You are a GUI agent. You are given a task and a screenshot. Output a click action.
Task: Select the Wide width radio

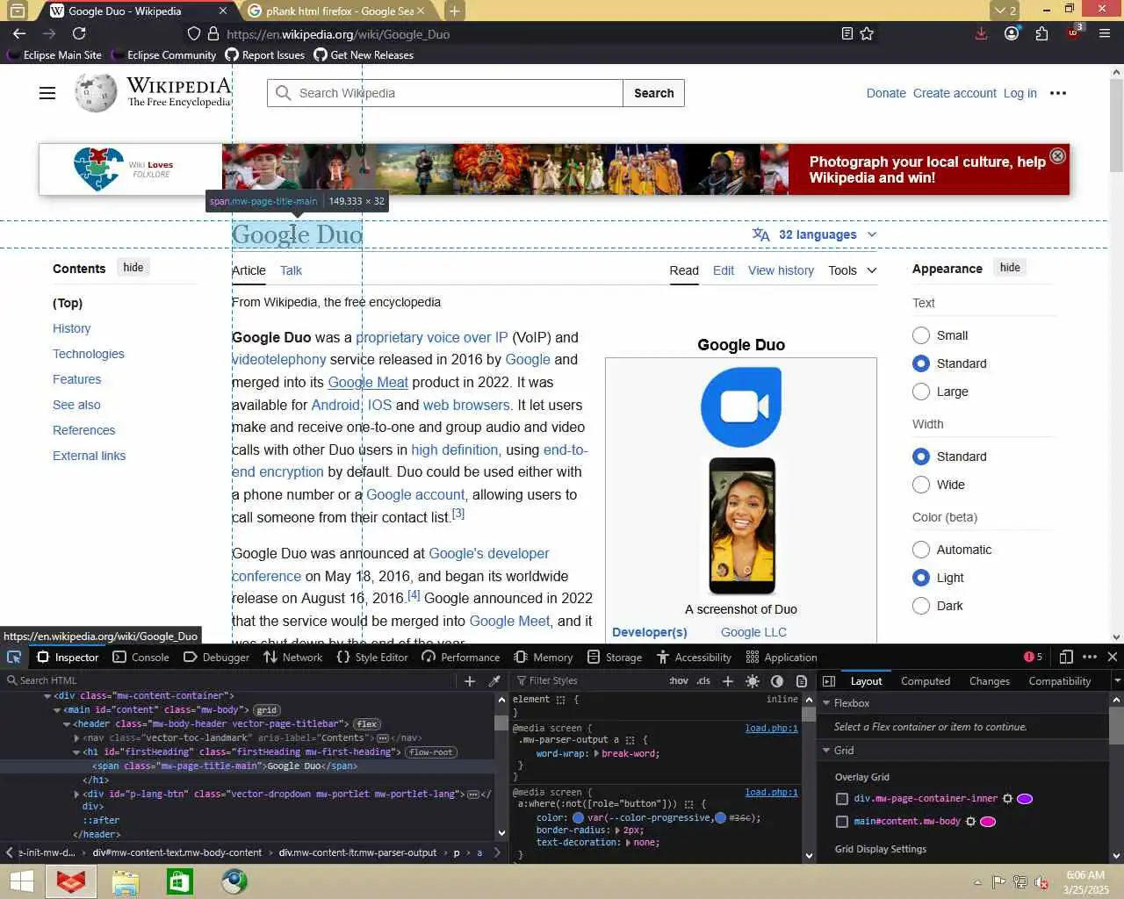click(x=921, y=485)
